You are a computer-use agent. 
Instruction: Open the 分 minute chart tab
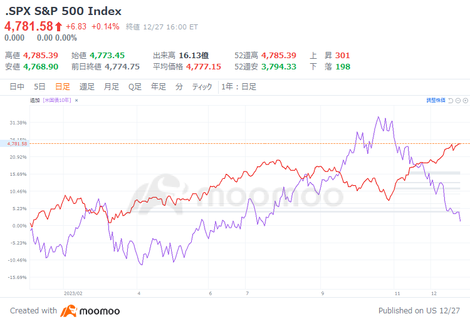pyautogui.click(x=179, y=87)
